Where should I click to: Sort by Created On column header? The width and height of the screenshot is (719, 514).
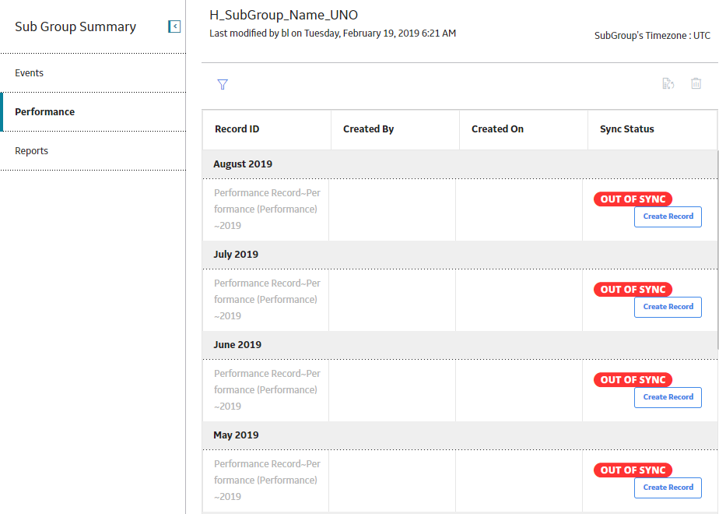pyautogui.click(x=497, y=129)
